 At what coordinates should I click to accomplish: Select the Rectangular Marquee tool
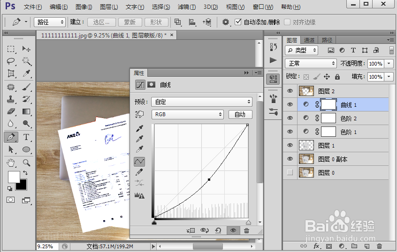click(x=11, y=49)
